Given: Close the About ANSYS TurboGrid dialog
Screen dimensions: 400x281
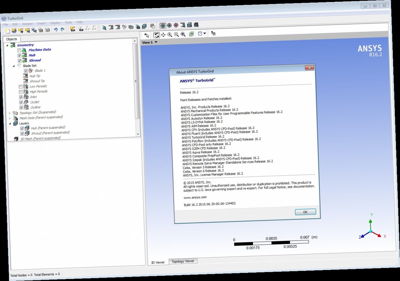Looking at the screenshot, I should point(309,68).
